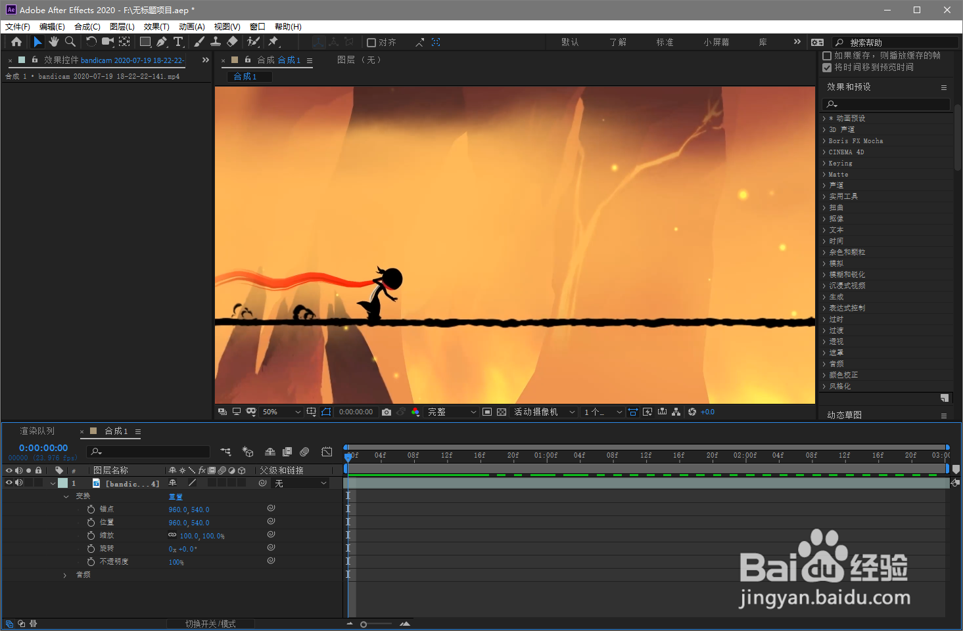963x631 pixels.
Task: Enable frame blending icon in timeline
Action: pos(287,452)
